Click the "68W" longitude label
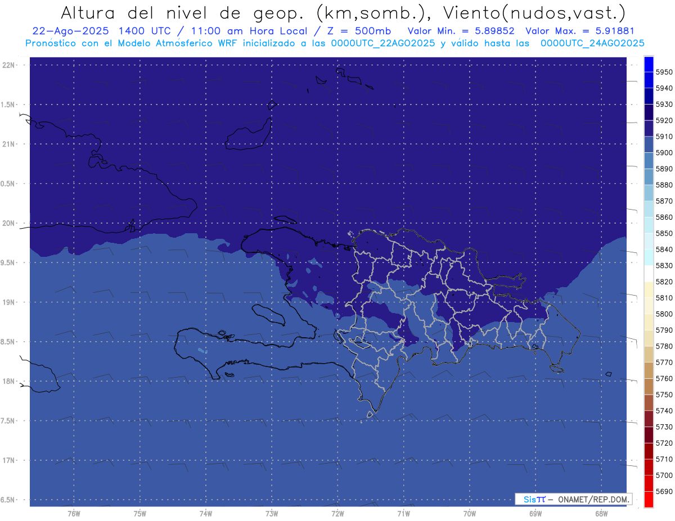 tap(601, 514)
